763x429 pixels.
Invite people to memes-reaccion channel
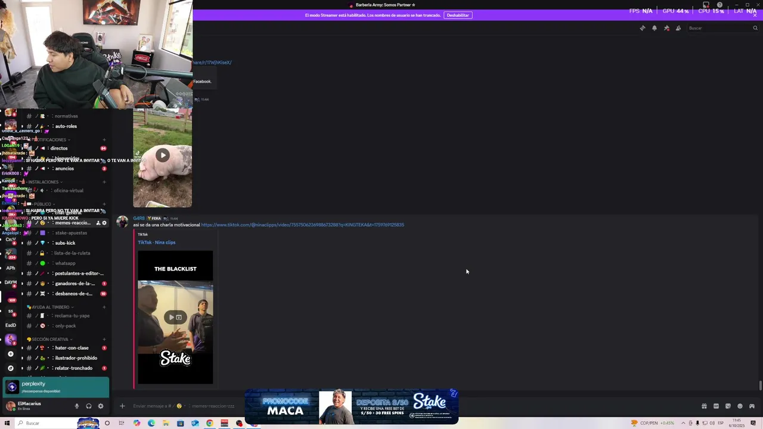pyautogui.click(x=98, y=223)
